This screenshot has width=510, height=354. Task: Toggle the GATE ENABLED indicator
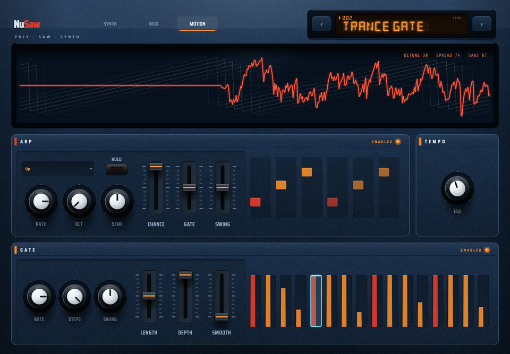(487, 250)
